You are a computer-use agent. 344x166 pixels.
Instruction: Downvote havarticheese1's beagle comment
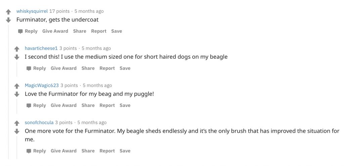(x=17, y=57)
